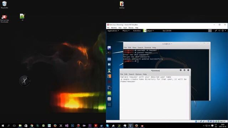Expand the Kali Places menu
The height and width of the screenshot is (128, 228).
(x=126, y=31)
